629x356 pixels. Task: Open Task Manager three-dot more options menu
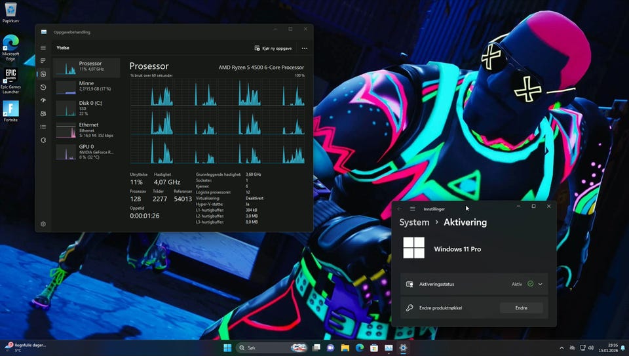pyautogui.click(x=305, y=48)
